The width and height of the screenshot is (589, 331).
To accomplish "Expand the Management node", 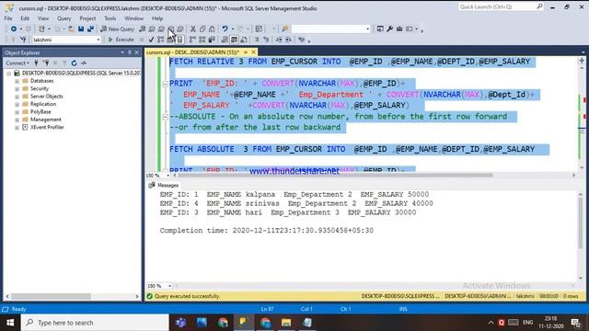I will tap(17, 120).
